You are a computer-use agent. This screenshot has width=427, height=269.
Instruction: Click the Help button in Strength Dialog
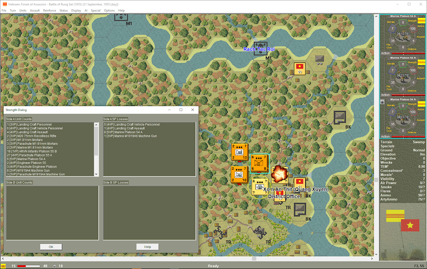pyautogui.click(x=148, y=247)
